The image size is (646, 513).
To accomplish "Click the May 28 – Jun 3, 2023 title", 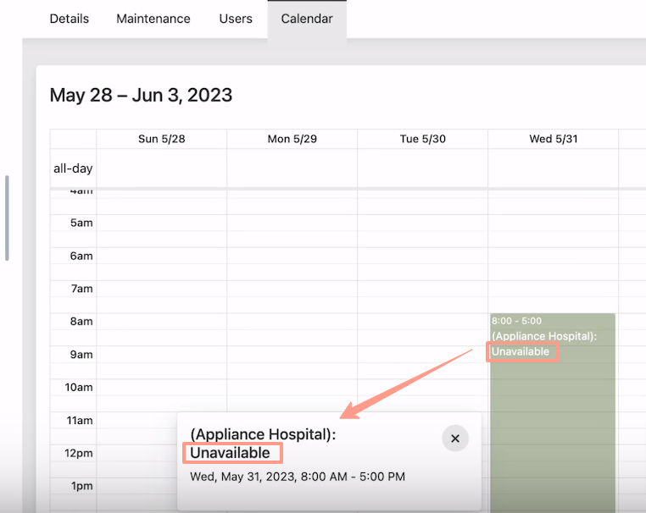I will click(141, 95).
